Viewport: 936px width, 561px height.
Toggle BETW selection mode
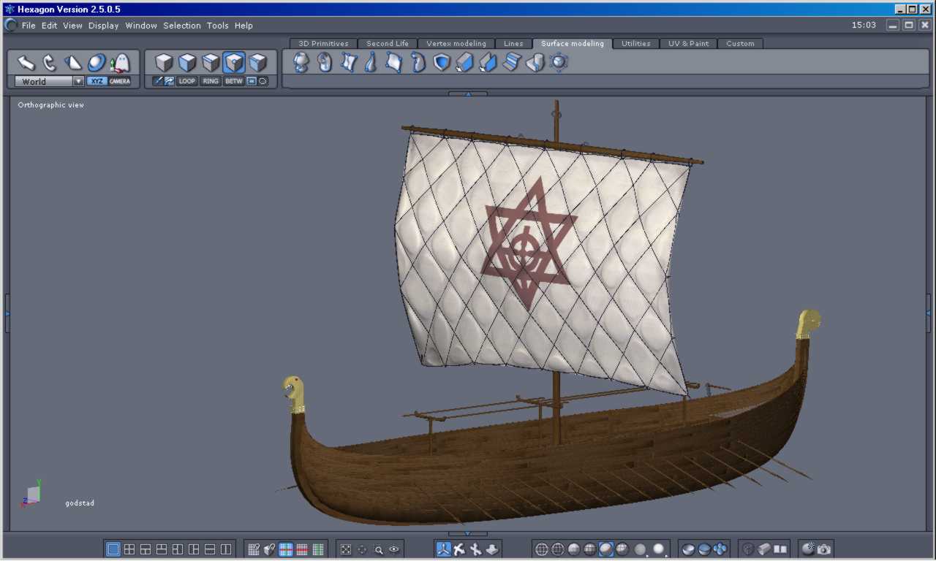point(234,81)
